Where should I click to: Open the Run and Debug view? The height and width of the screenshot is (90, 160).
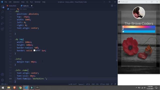click(2, 23)
